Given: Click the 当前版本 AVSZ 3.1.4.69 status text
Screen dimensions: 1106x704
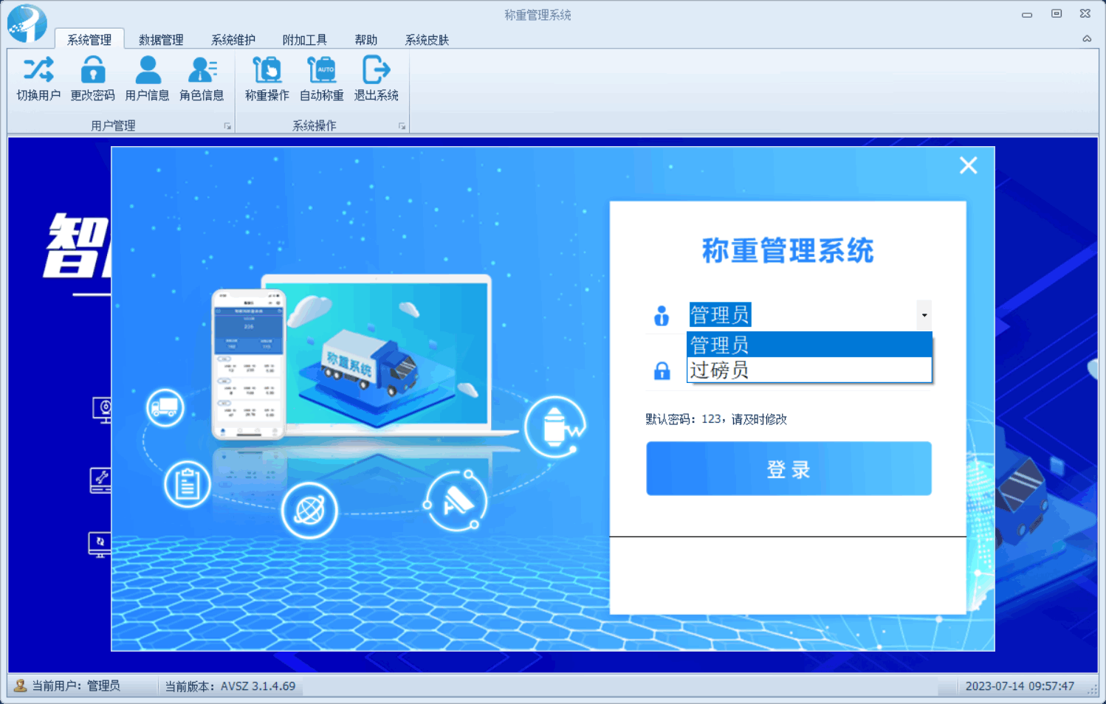Looking at the screenshot, I should pos(230,686).
